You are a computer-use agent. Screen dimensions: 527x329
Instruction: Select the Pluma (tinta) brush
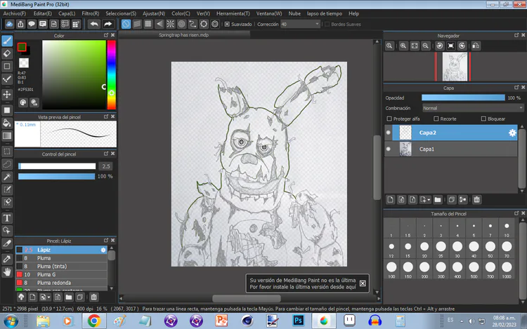61,267
